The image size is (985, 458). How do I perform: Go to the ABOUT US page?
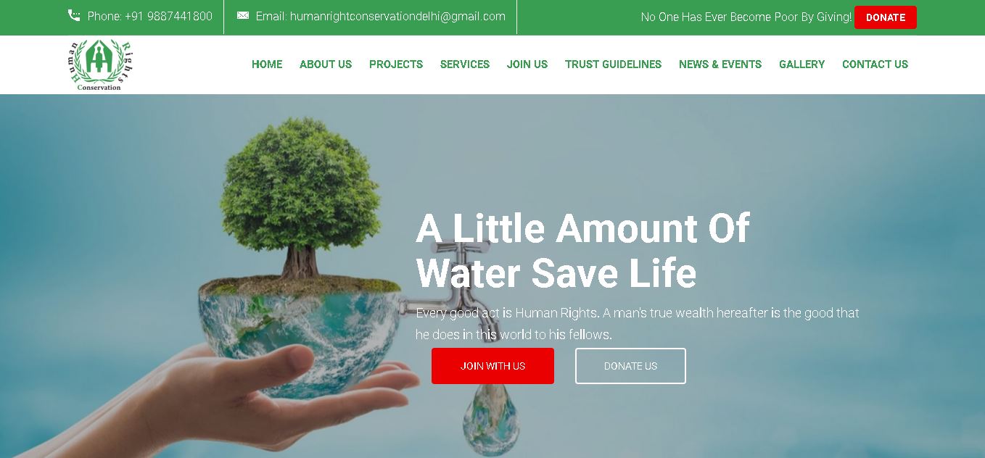(326, 64)
